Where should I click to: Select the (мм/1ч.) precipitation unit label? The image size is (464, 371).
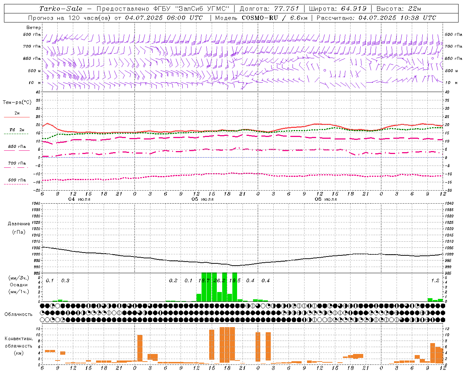coord(19,292)
